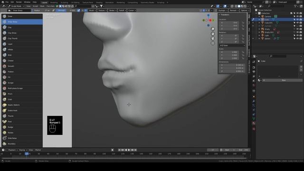Adjust the brush Strength slider
The image size is (304, 171).
[x=66, y=10]
